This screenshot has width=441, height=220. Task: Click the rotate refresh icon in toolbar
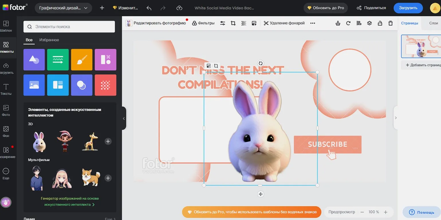[x=348, y=23]
